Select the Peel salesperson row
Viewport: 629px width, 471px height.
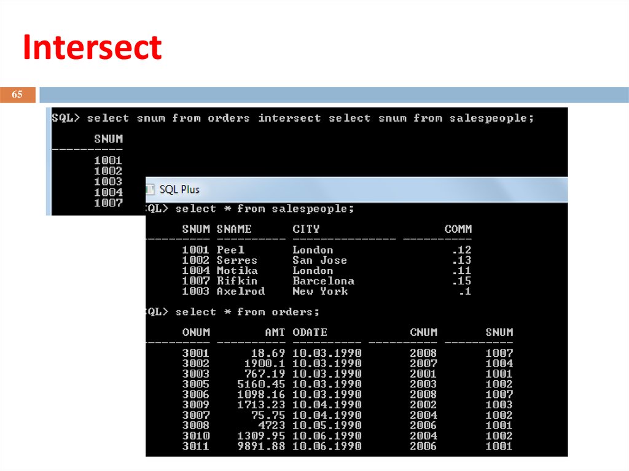tap(327, 250)
